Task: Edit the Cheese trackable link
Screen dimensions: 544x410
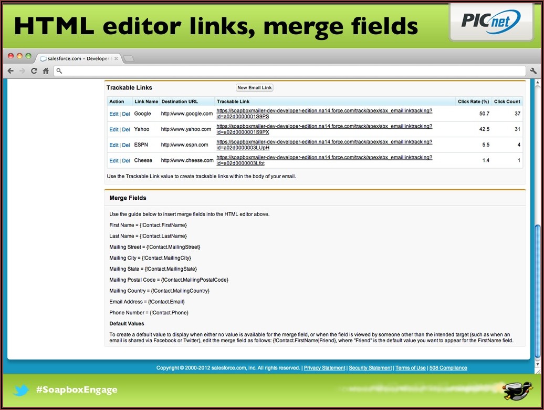Action: click(114, 161)
